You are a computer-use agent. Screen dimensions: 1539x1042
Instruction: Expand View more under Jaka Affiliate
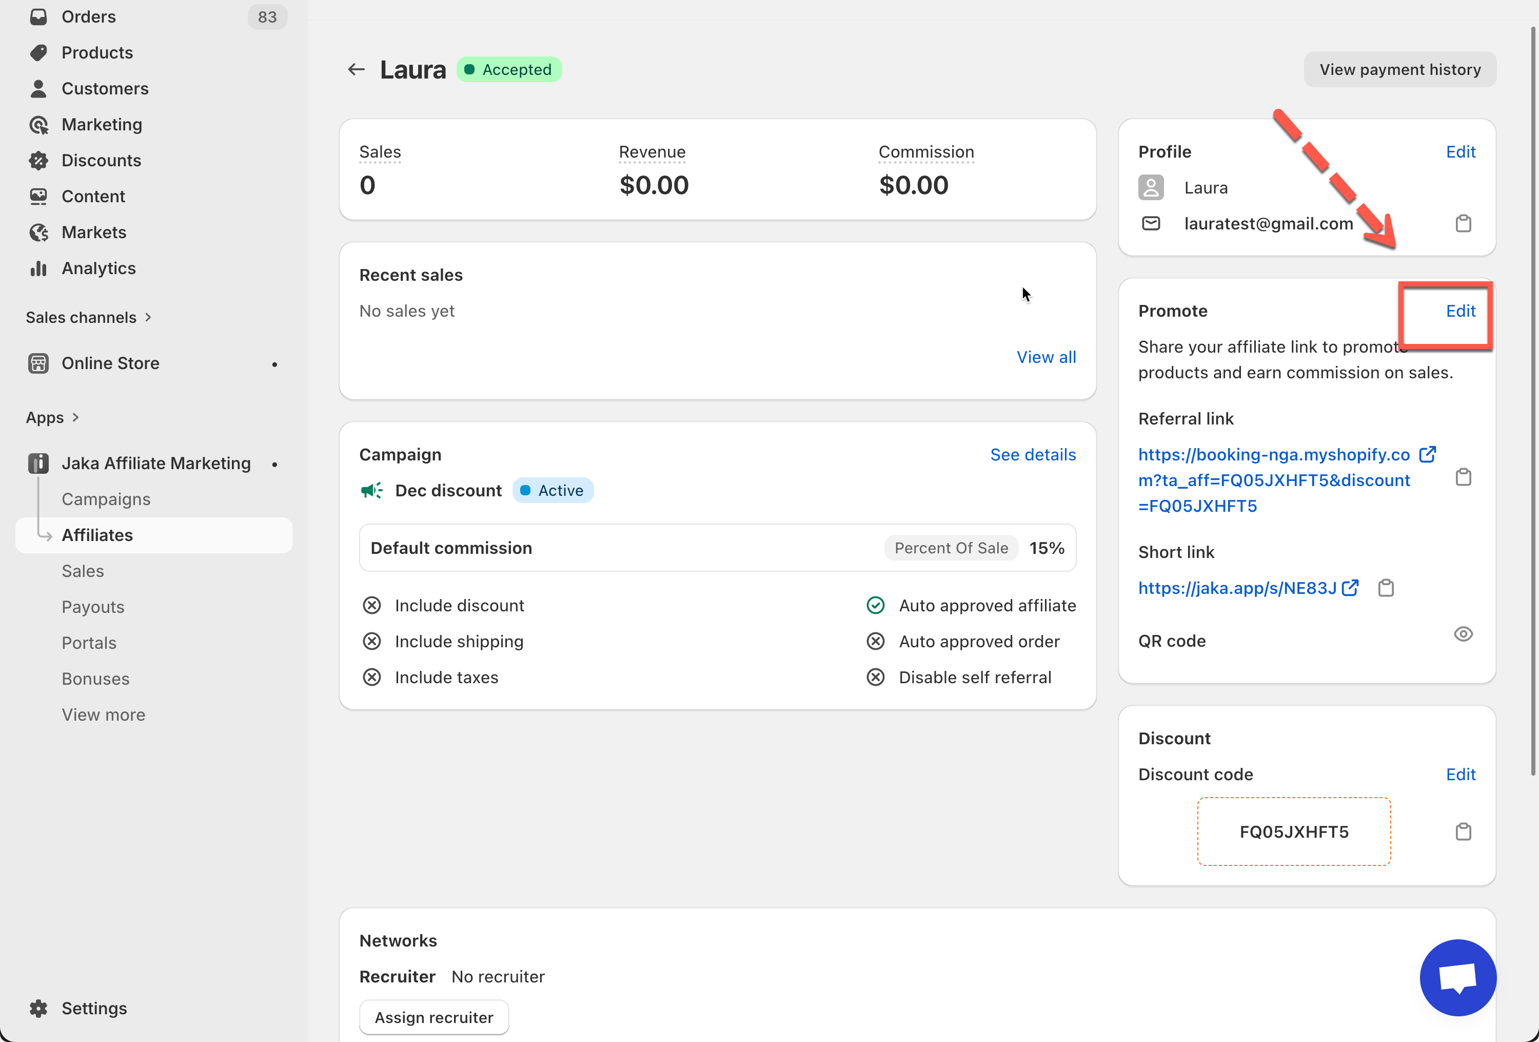[103, 715]
